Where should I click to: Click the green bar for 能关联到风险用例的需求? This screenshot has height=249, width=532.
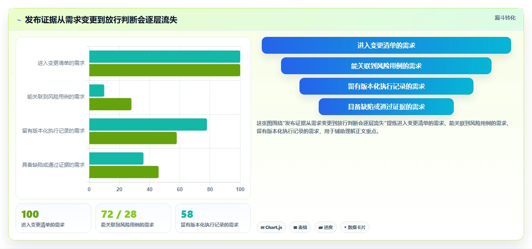tap(110, 104)
